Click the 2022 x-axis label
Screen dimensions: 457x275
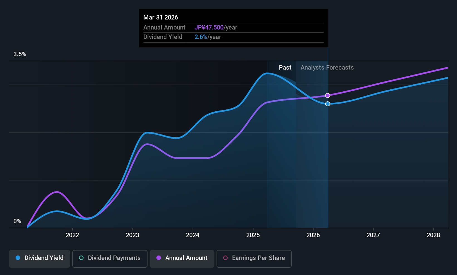[72, 235]
